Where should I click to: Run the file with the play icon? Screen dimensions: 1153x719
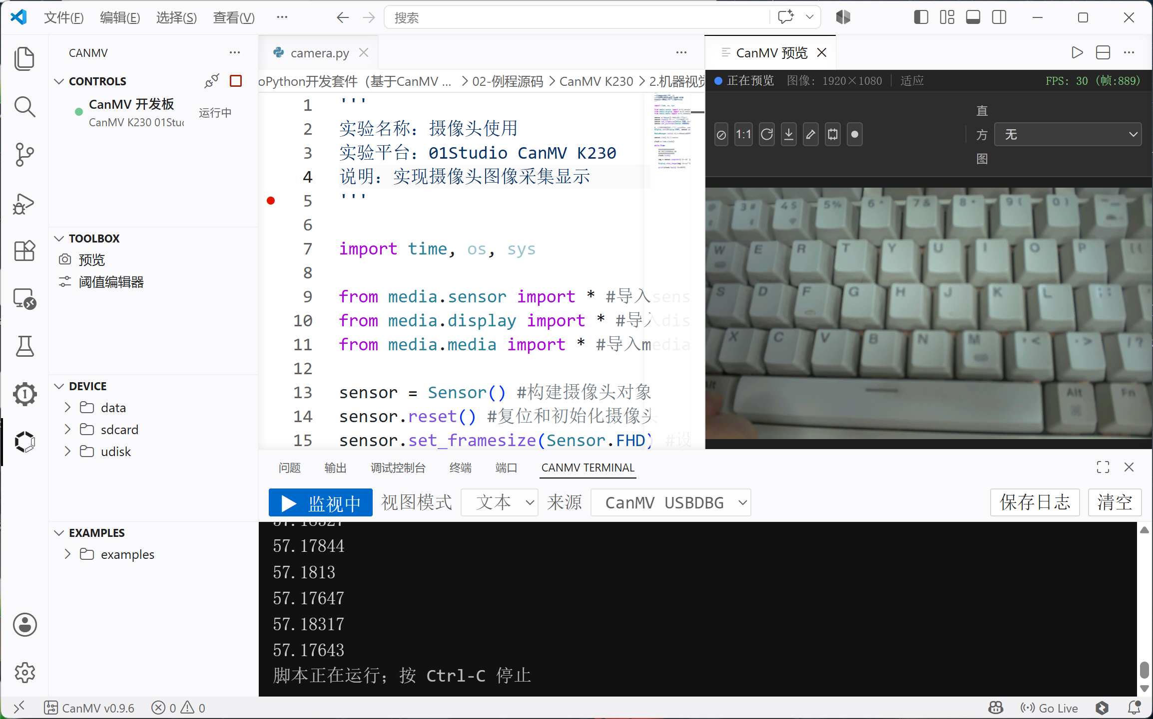tap(1077, 52)
